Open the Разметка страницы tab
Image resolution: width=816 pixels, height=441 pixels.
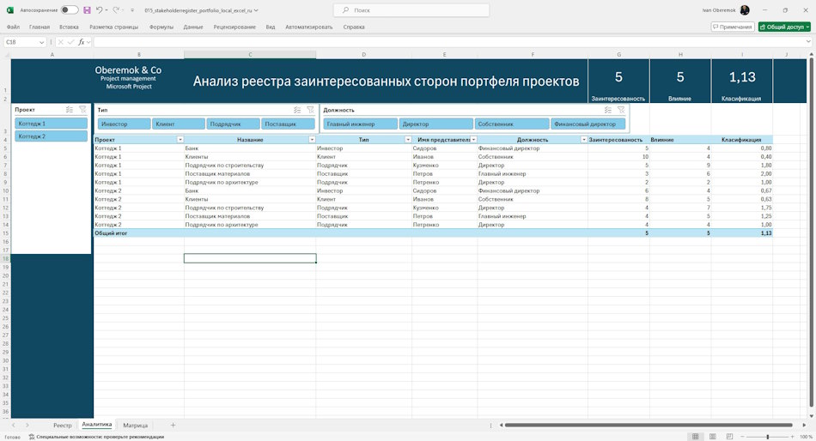click(114, 27)
